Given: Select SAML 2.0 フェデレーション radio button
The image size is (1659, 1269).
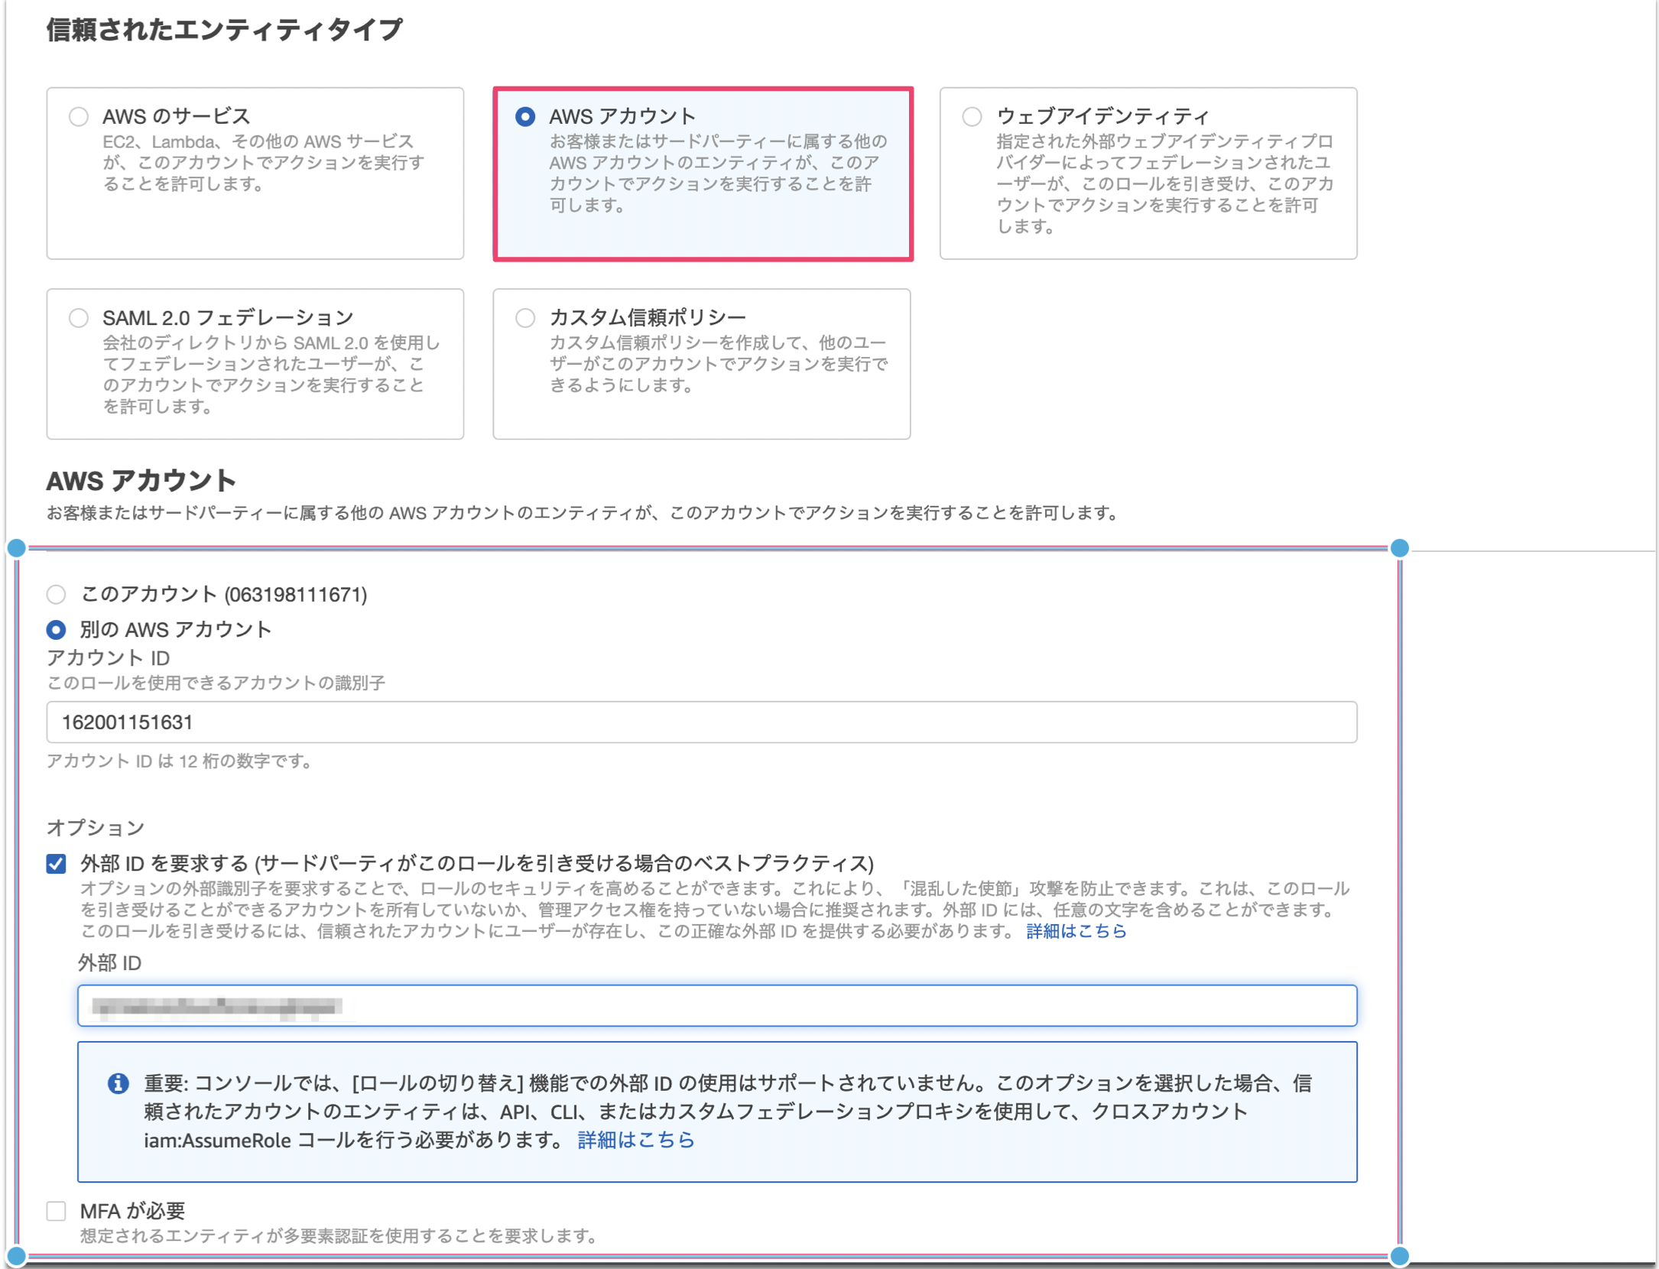Looking at the screenshot, I should point(79,317).
